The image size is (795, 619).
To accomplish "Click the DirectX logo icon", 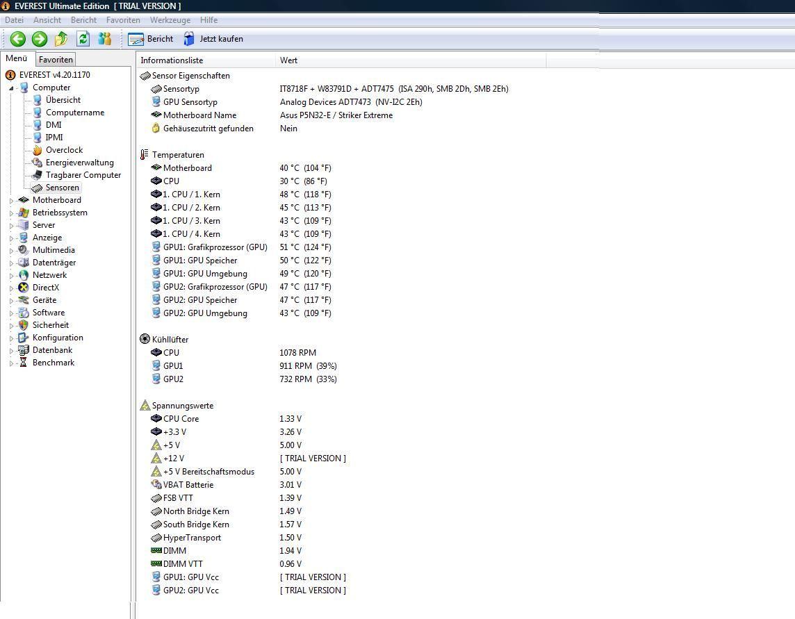I will click(24, 288).
